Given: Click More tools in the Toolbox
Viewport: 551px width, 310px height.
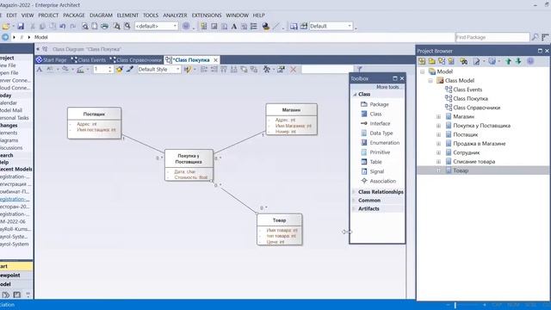Looking at the screenshot, I should pyautogui.click(x=387, y=87).
